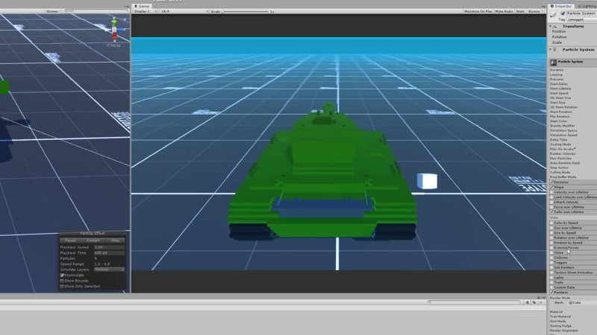The image size is (597, 335).
Task: Click Maximize On Play button
Action: (478, 11)
